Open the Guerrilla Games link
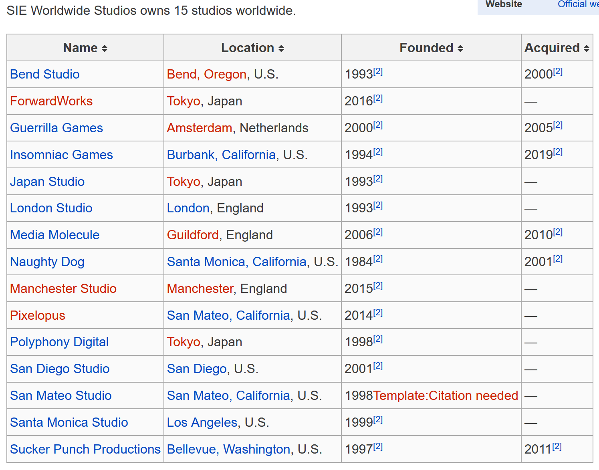 click(56, 128)
